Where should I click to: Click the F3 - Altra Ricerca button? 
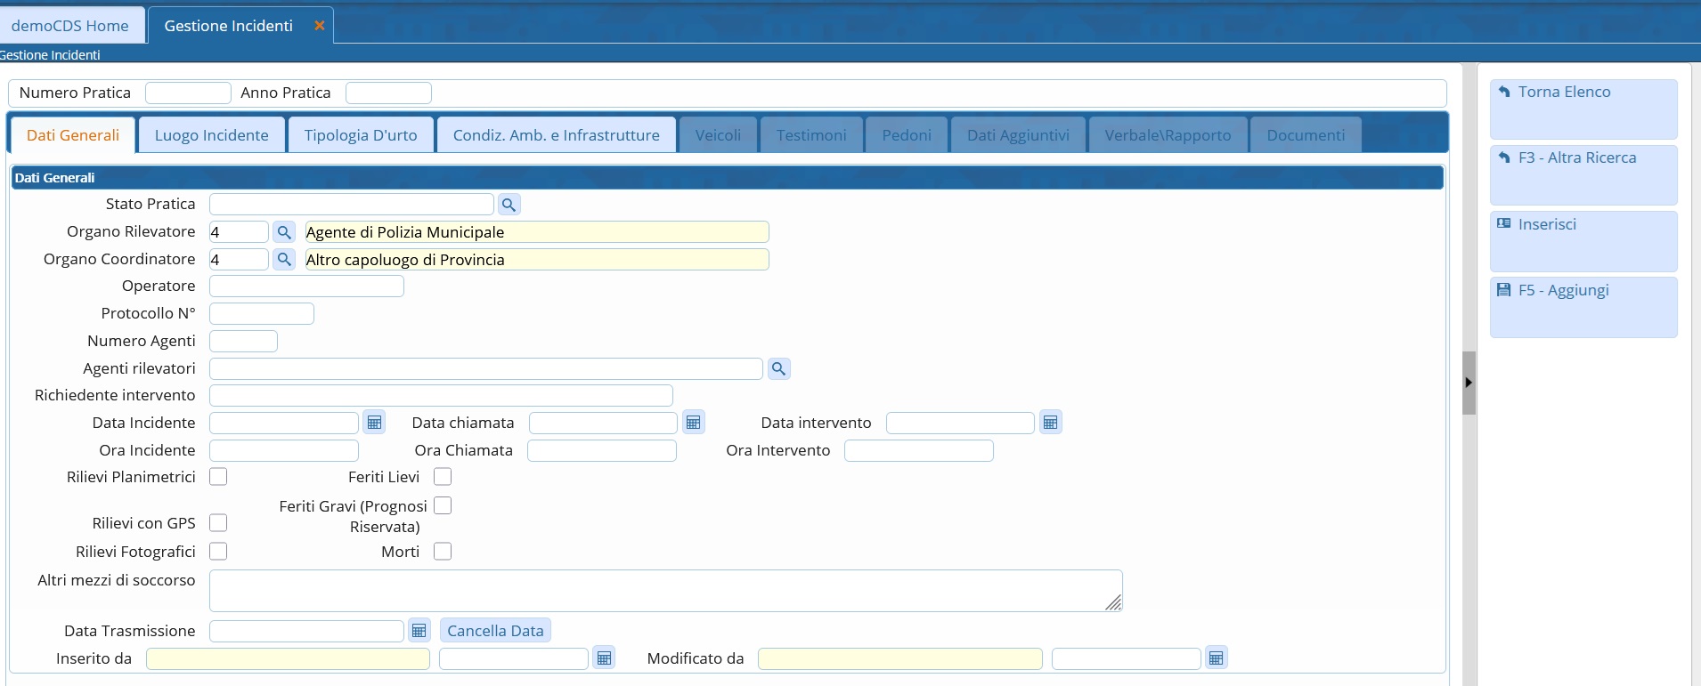[1583, 175]
